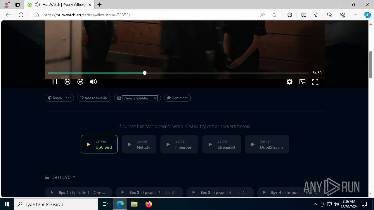The image size is (374, 210).
Task: Select HuraWatch browser tab
Action: tap(59, 5)
